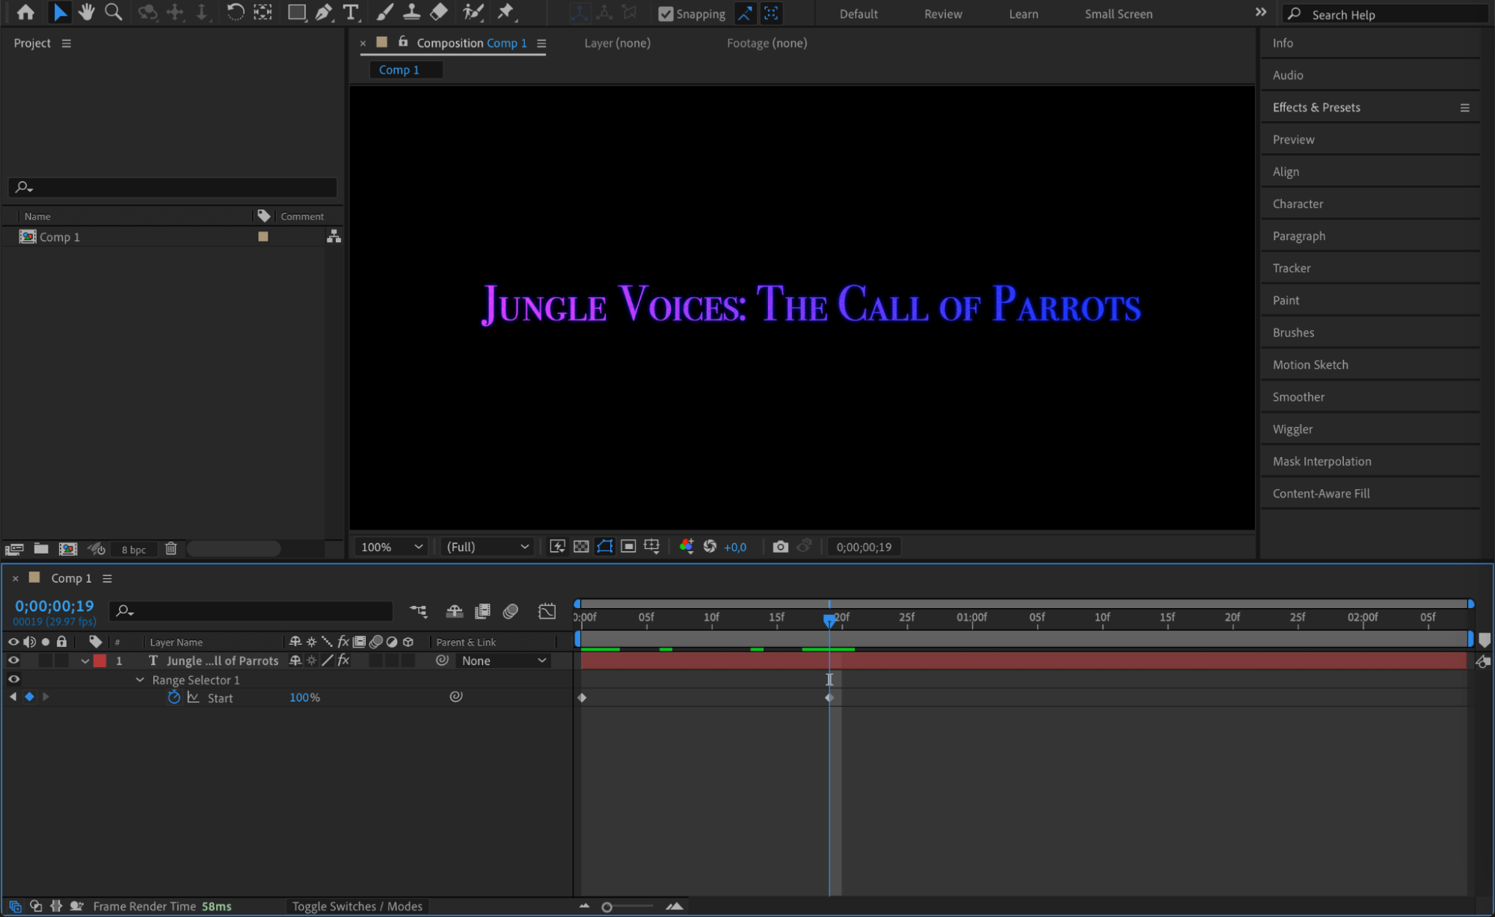Select the Horizontal Type tool

coord(350,12)
